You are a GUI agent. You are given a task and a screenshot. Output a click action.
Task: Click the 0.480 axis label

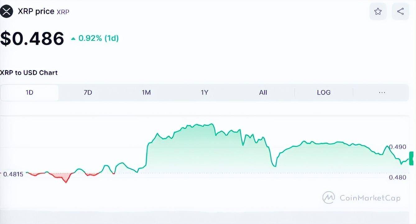(398, 177)
